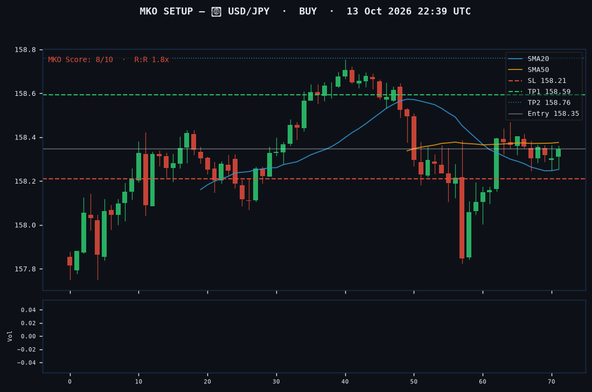Click the 158.6 price axis label

[25, 94]
